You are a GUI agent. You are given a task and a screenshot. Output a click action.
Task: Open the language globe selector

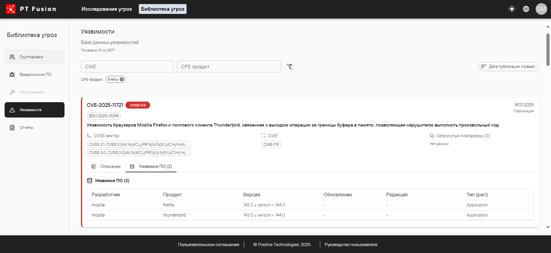(526, 9)
